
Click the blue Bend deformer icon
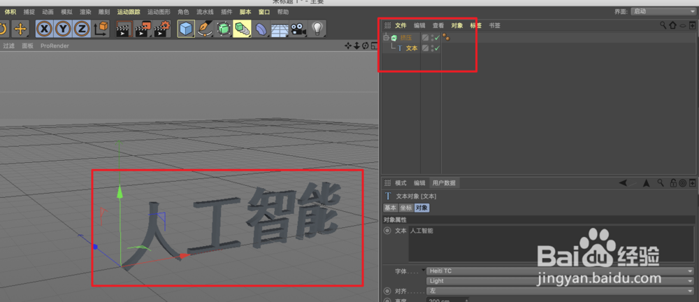[260, 29]
